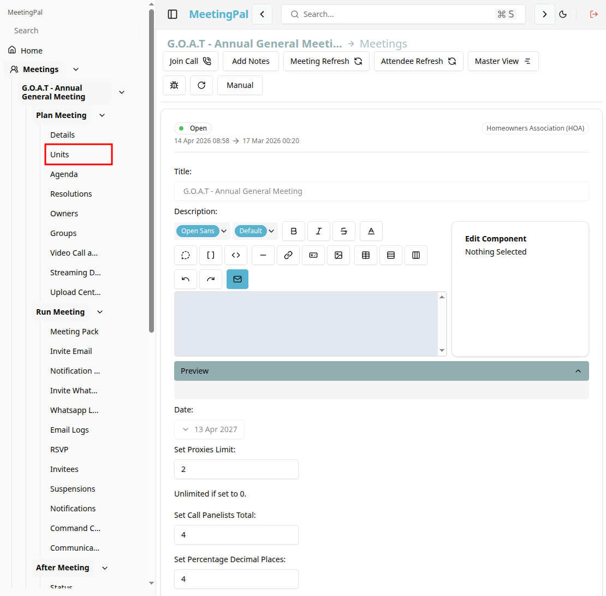Toggle dark mode moon icon
Screen dimensions: 606x596
pos(563,14)
